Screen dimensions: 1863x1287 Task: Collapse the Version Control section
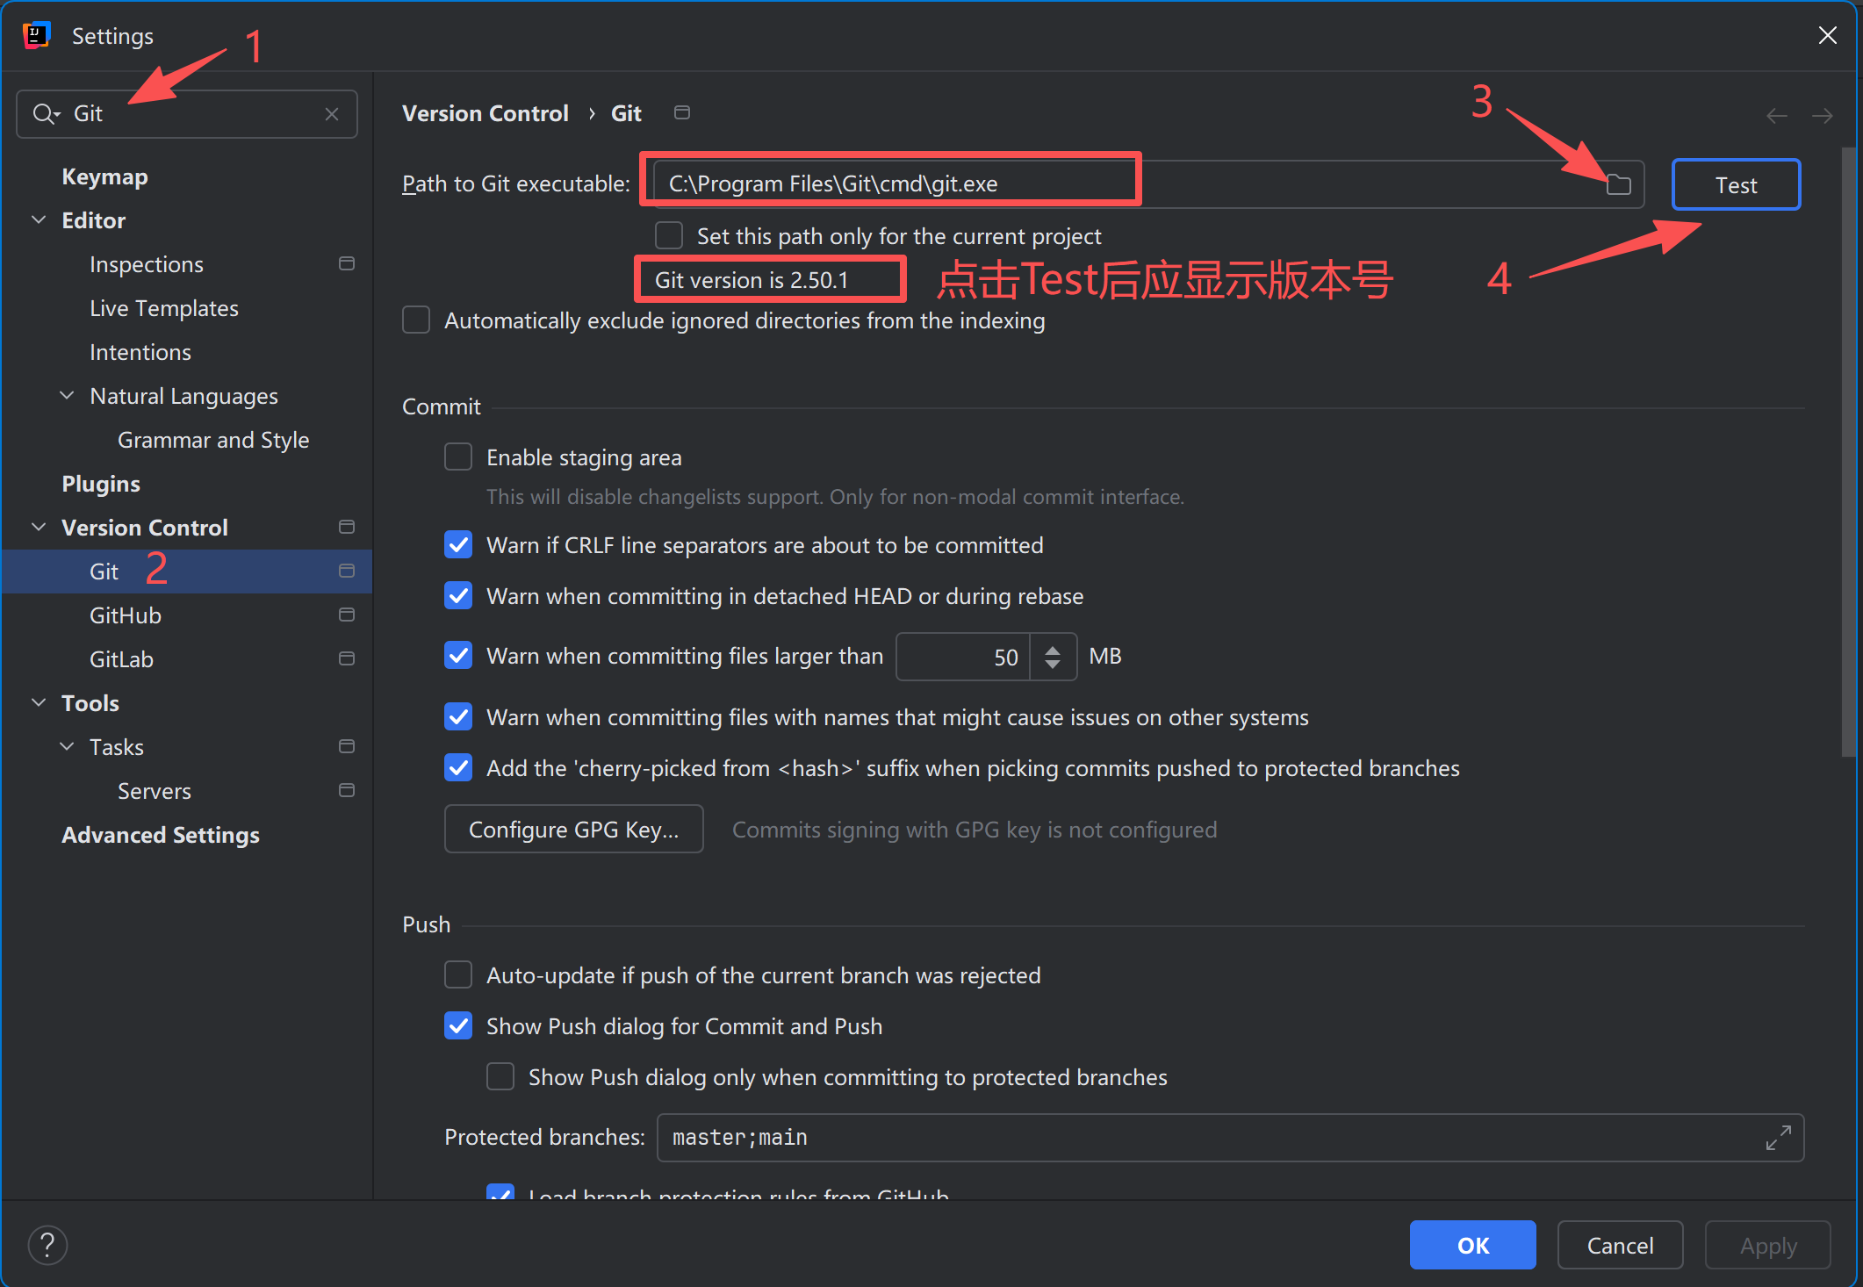(39, 528)
